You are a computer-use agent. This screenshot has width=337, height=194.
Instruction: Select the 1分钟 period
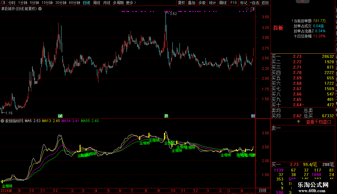[x=23, y=3]
